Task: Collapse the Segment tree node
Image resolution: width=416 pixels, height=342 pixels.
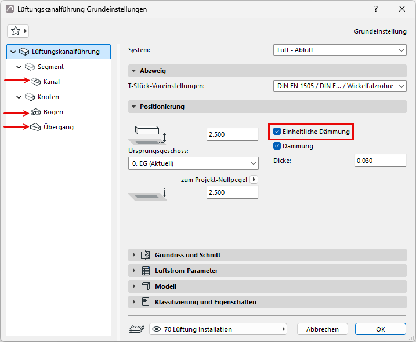Action: 19,67
